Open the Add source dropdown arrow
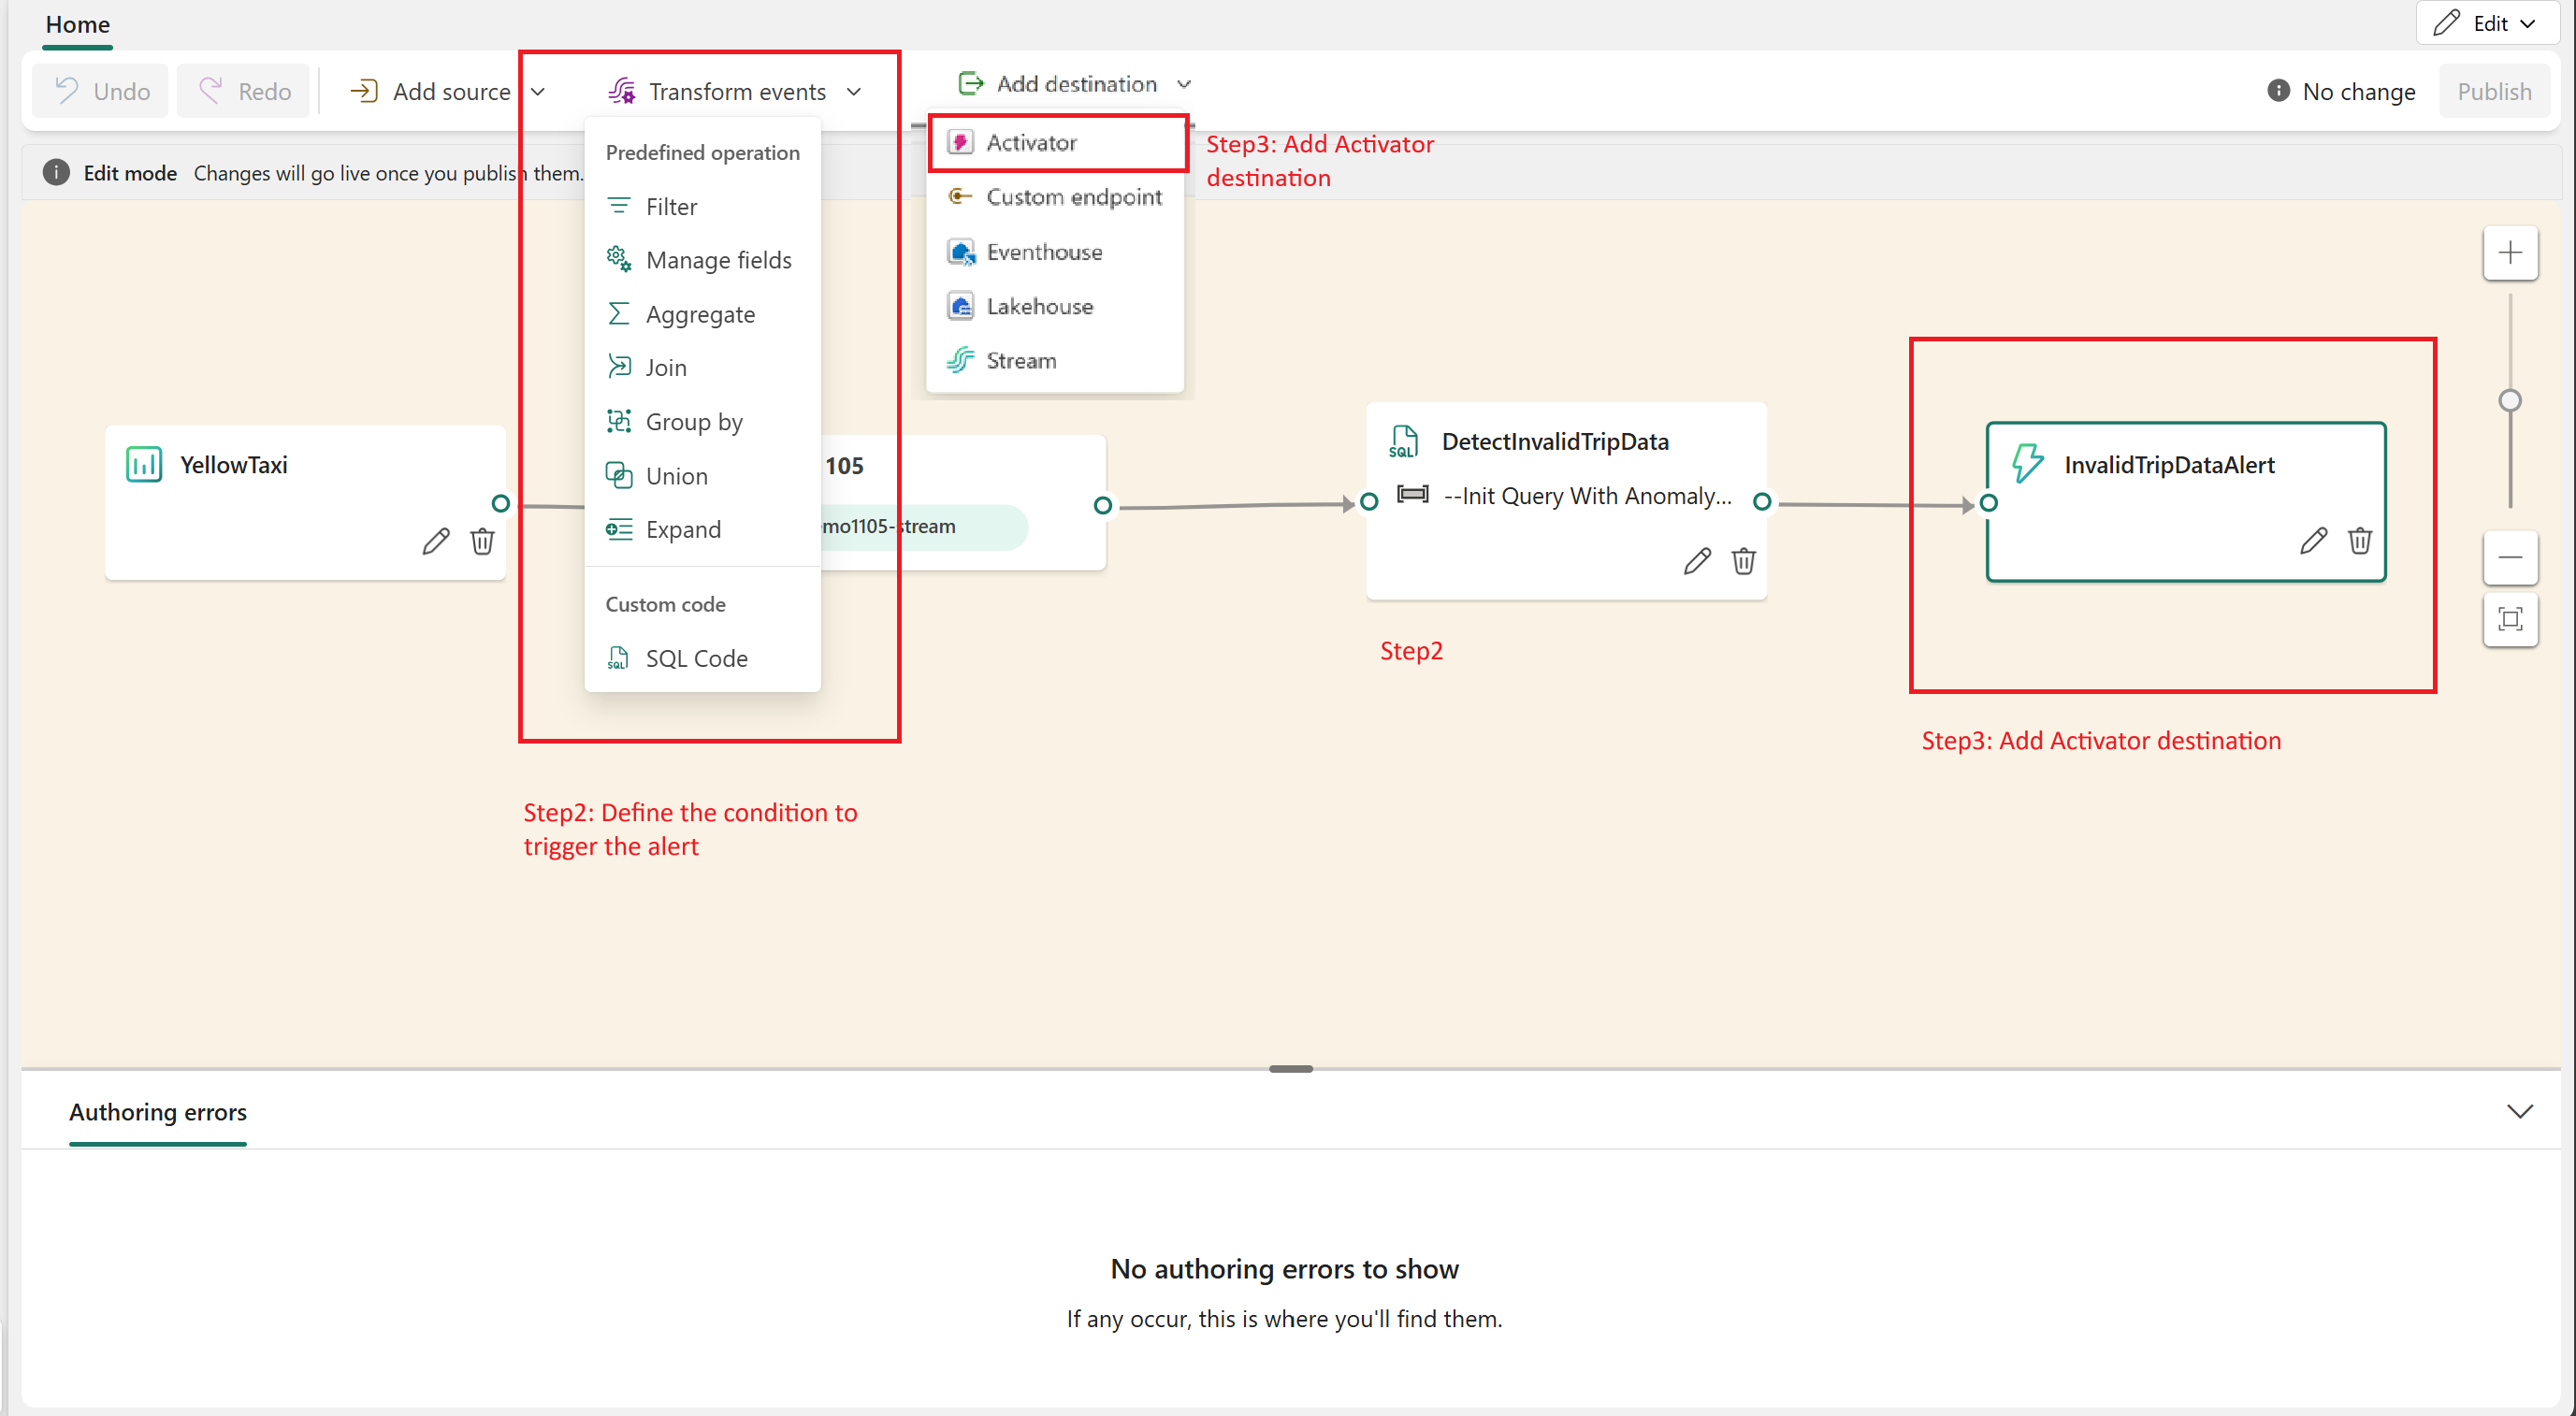This screenshot has height=1416, width=2576. (x=538, y=92)
